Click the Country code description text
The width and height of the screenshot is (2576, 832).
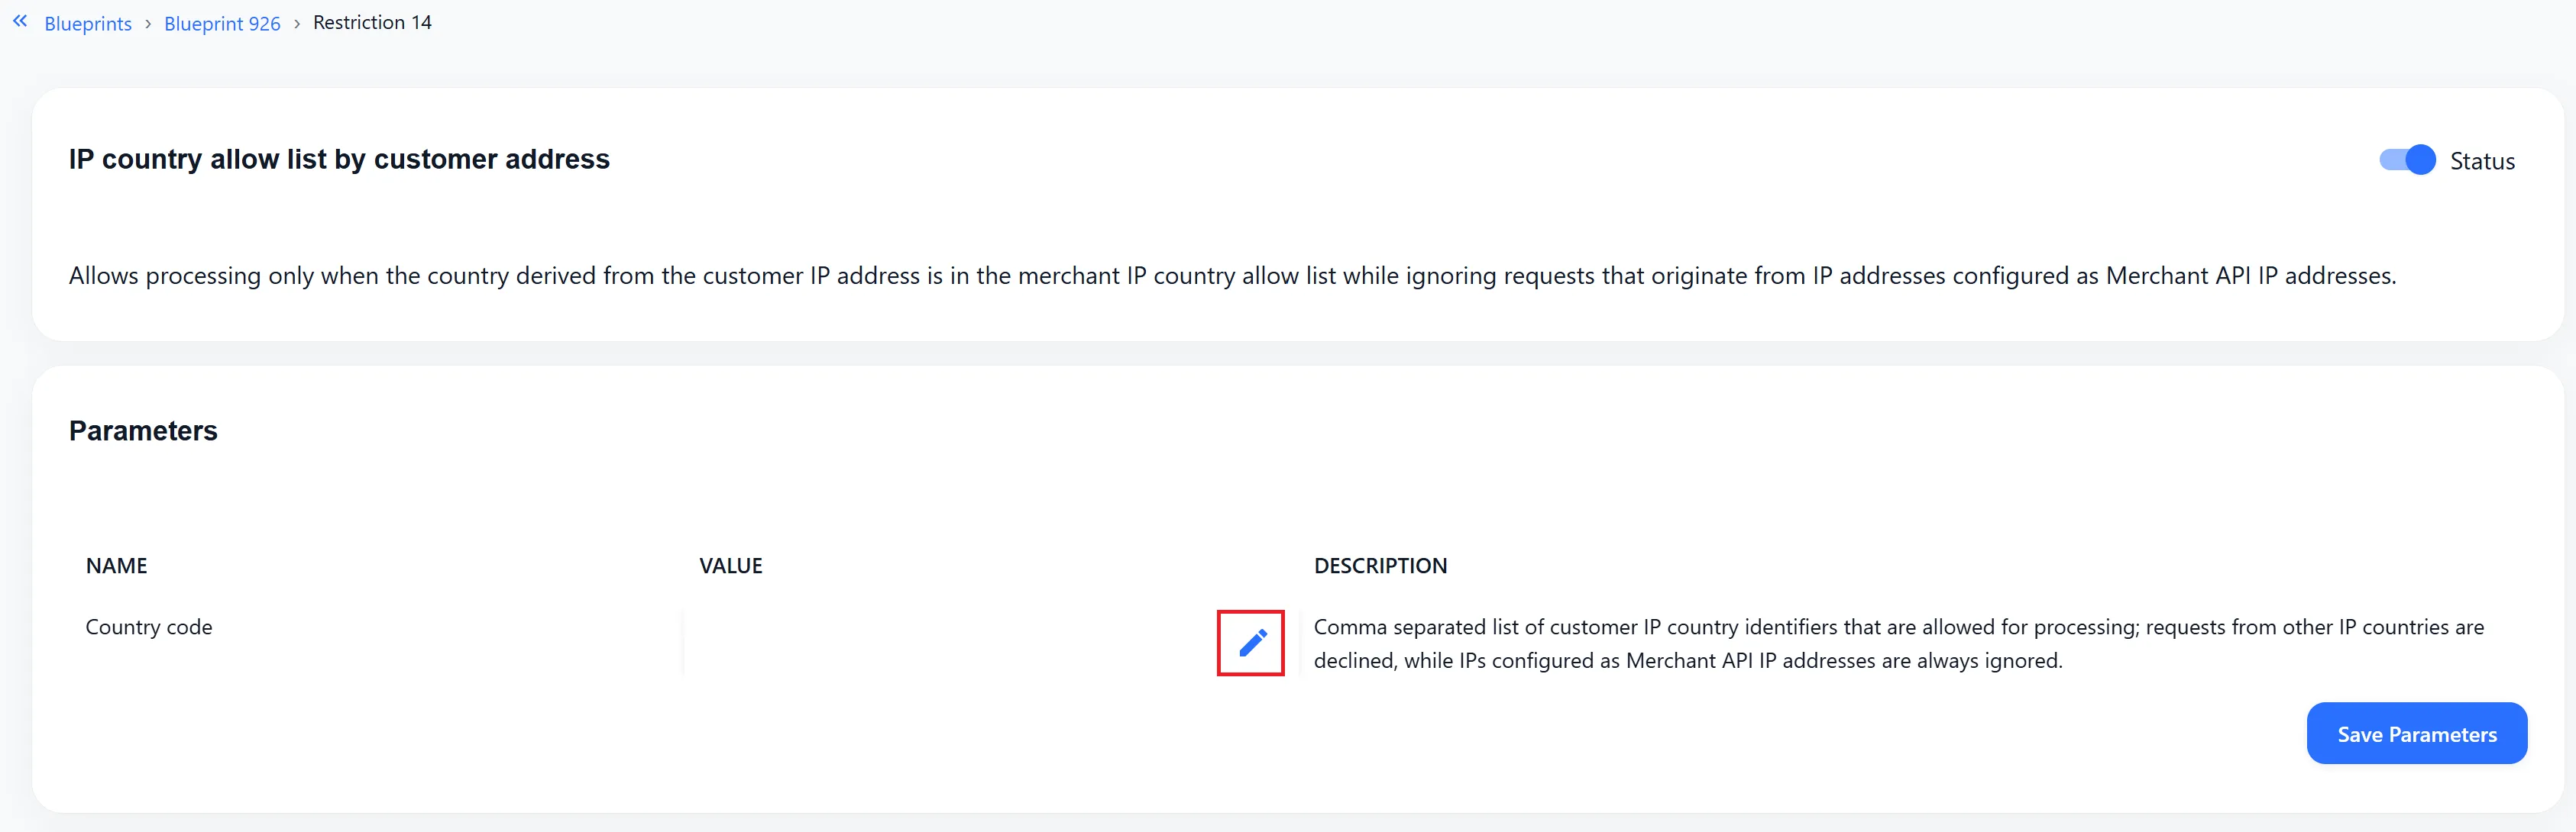pyautogui.click(x=1898, y=643)
